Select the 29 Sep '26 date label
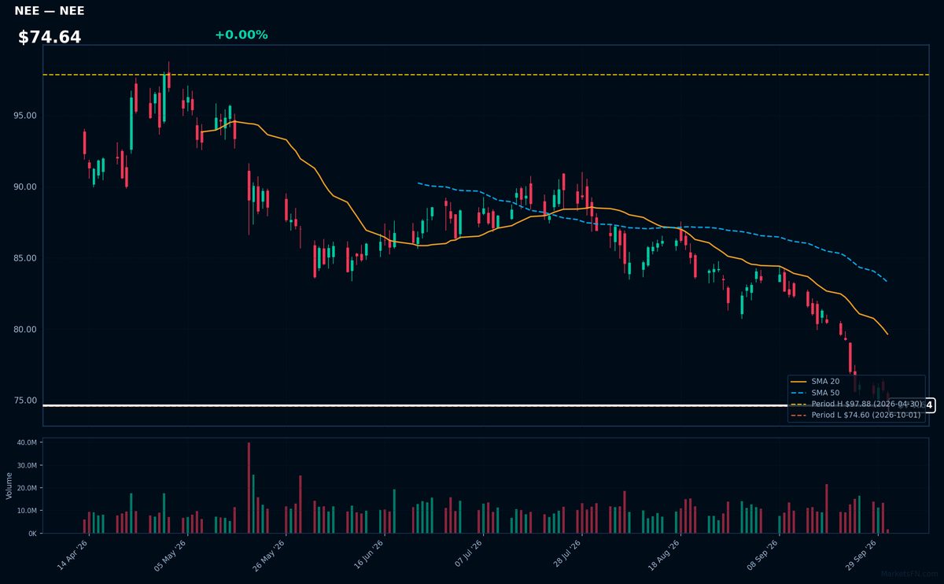Image resolution: width=944 pixels, height=584 pixels. pyautogui.click(x=861, y=555)
